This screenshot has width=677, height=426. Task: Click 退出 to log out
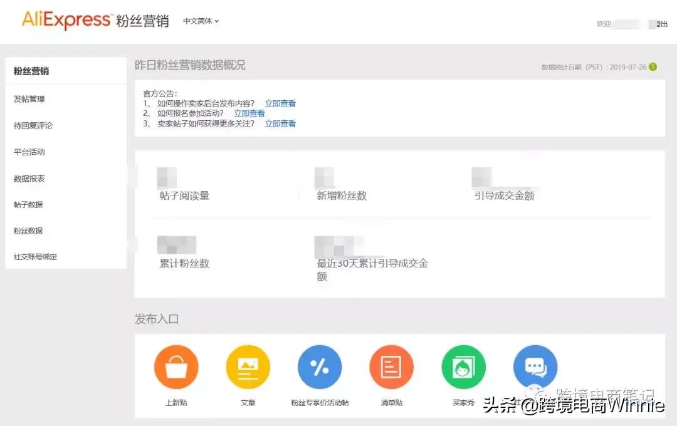662,23
